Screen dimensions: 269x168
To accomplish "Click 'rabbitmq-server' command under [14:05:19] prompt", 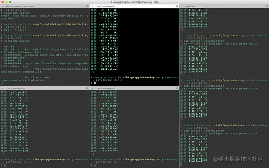I will click(17, 41).
